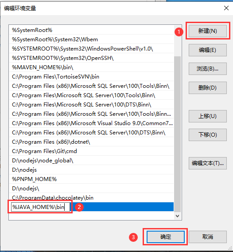Click the scrollbar down arrow
The height and width of the screenshot is (252, 233).
pos(177,216)
